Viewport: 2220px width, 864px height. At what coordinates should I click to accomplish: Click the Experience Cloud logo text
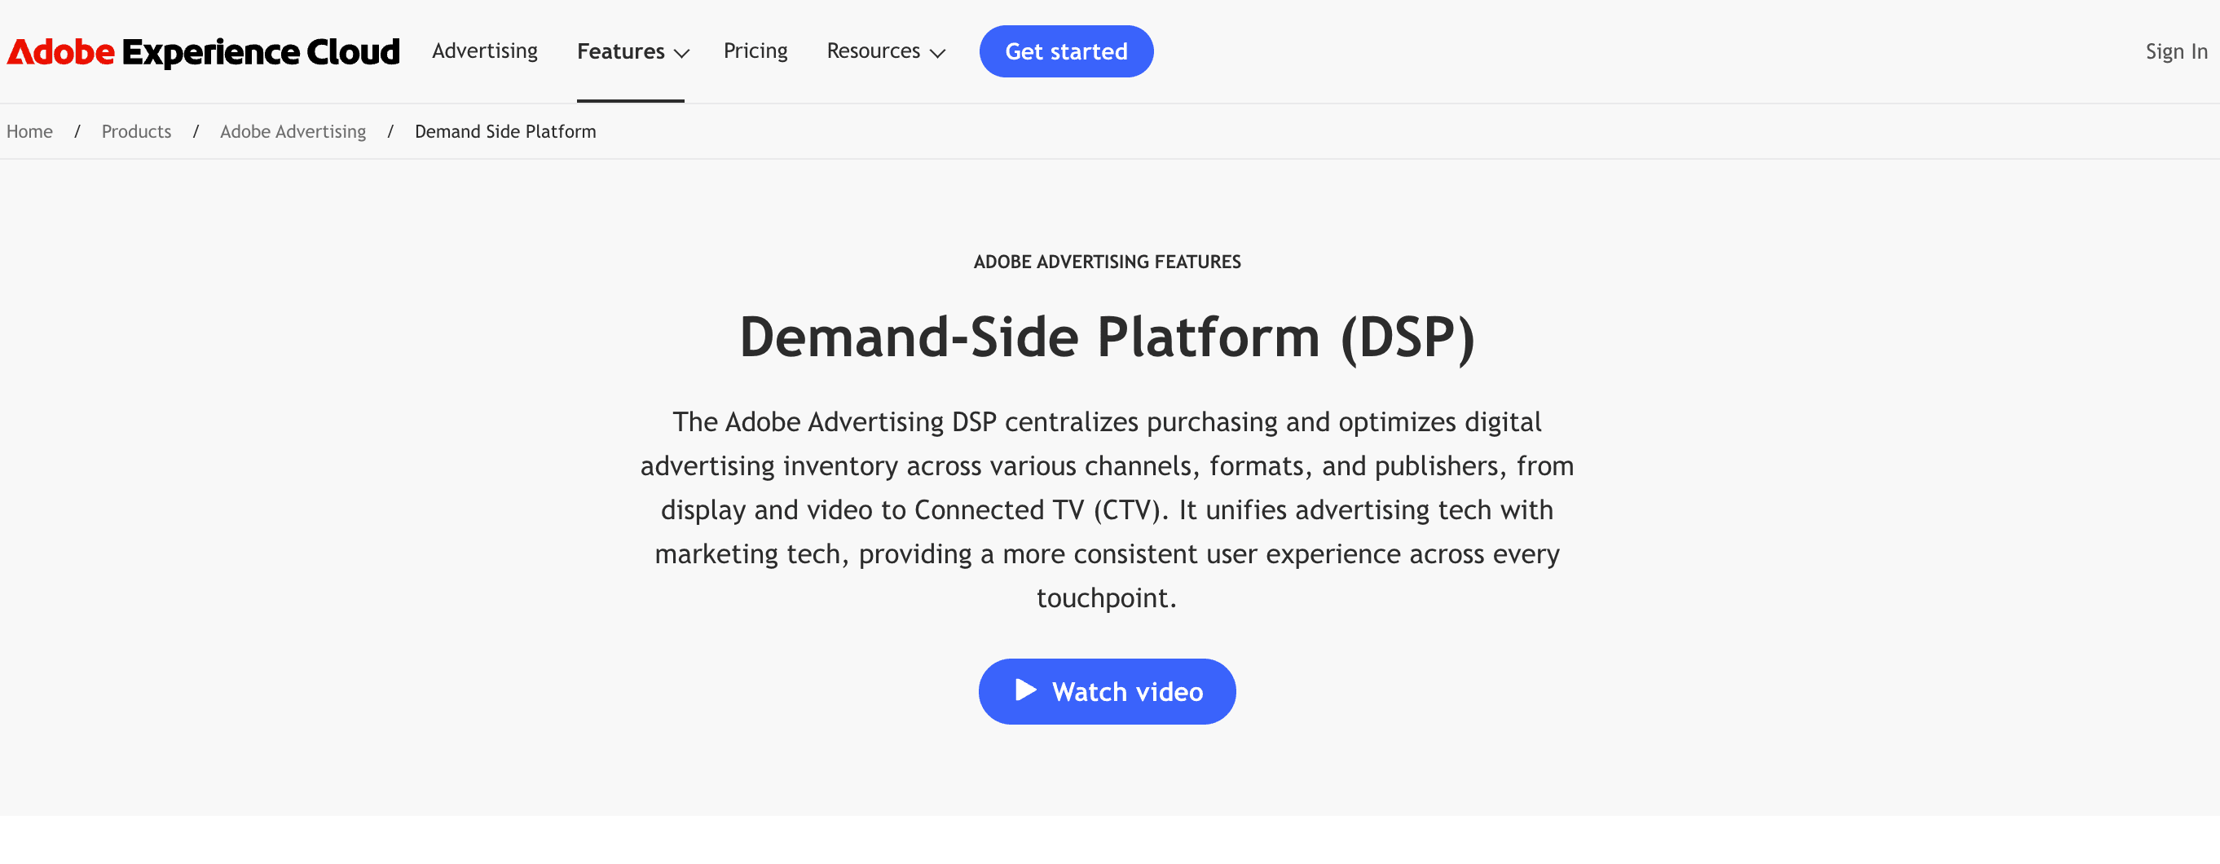tap(260, 51)
